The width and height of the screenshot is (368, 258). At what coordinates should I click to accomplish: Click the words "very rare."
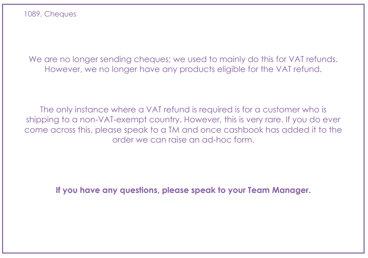pyautogui.click(x=265, y=120)
